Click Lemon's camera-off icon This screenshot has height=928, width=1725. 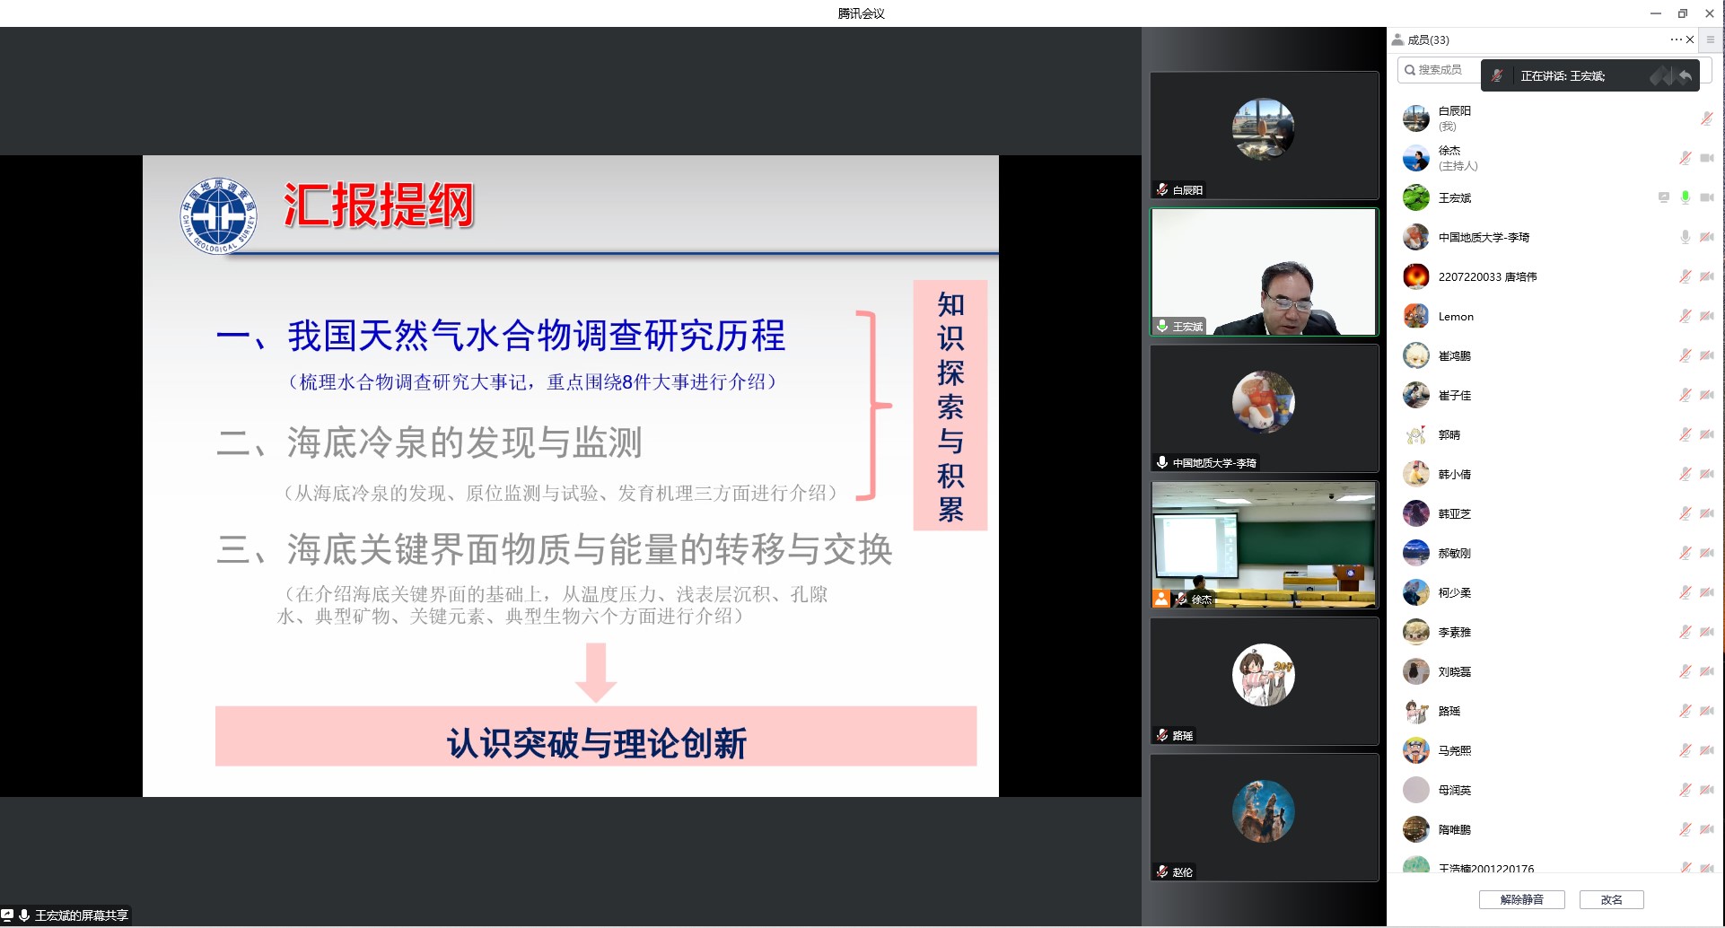coord(1707,316)
